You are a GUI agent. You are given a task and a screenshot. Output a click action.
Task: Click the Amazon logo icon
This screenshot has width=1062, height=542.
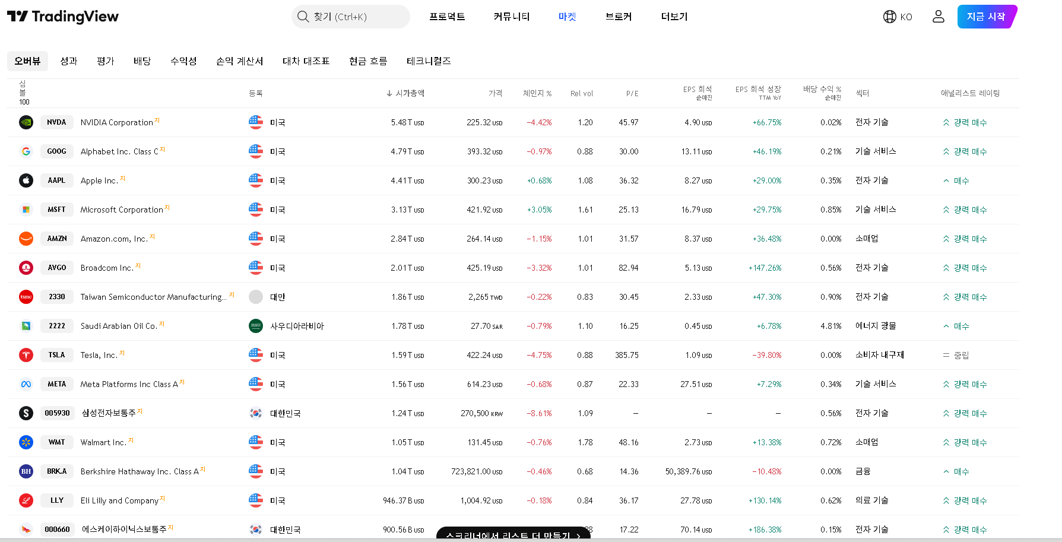point(26,239)
